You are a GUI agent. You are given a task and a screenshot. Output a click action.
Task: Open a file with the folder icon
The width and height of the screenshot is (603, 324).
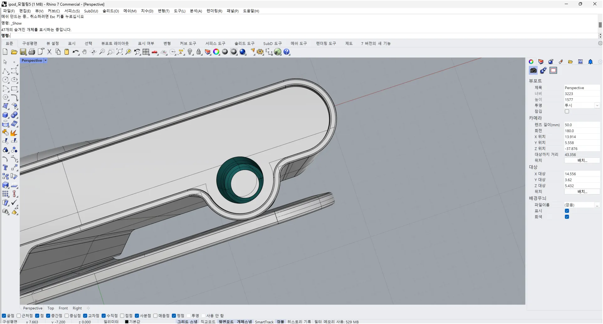click(14, 52)
